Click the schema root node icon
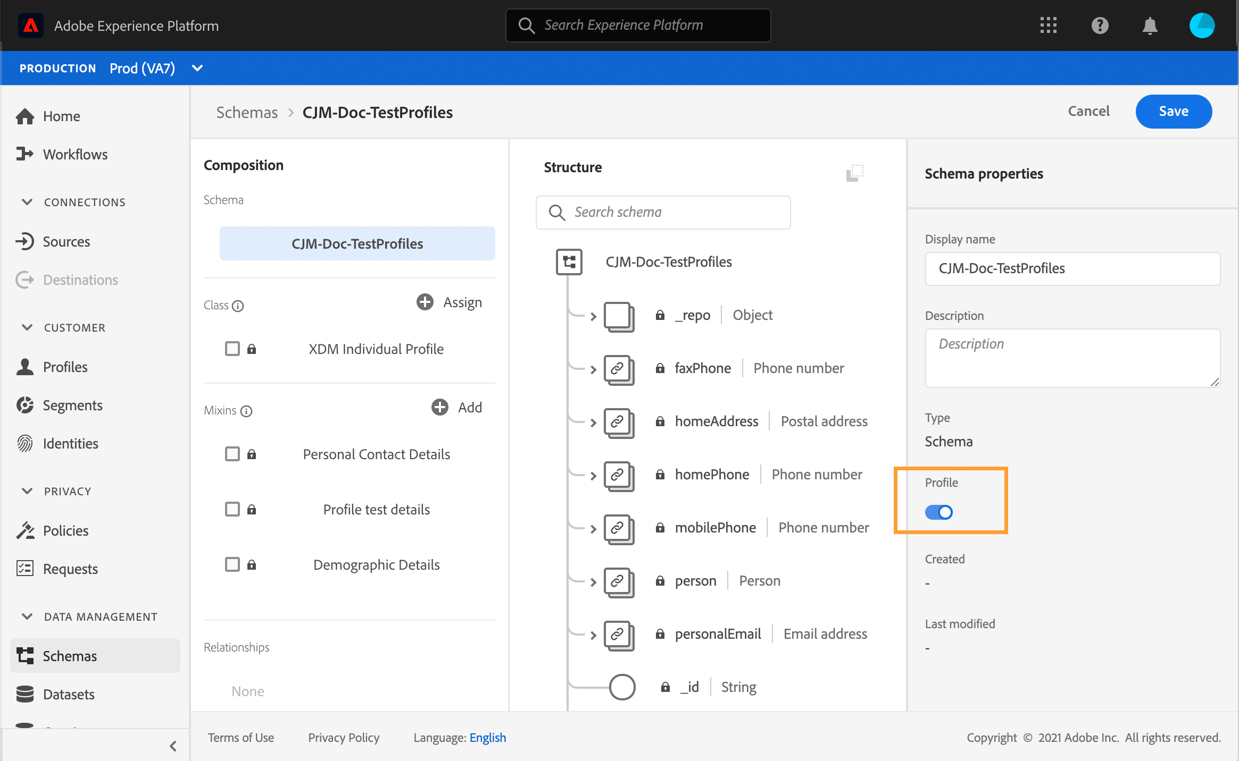 [569, 262]
